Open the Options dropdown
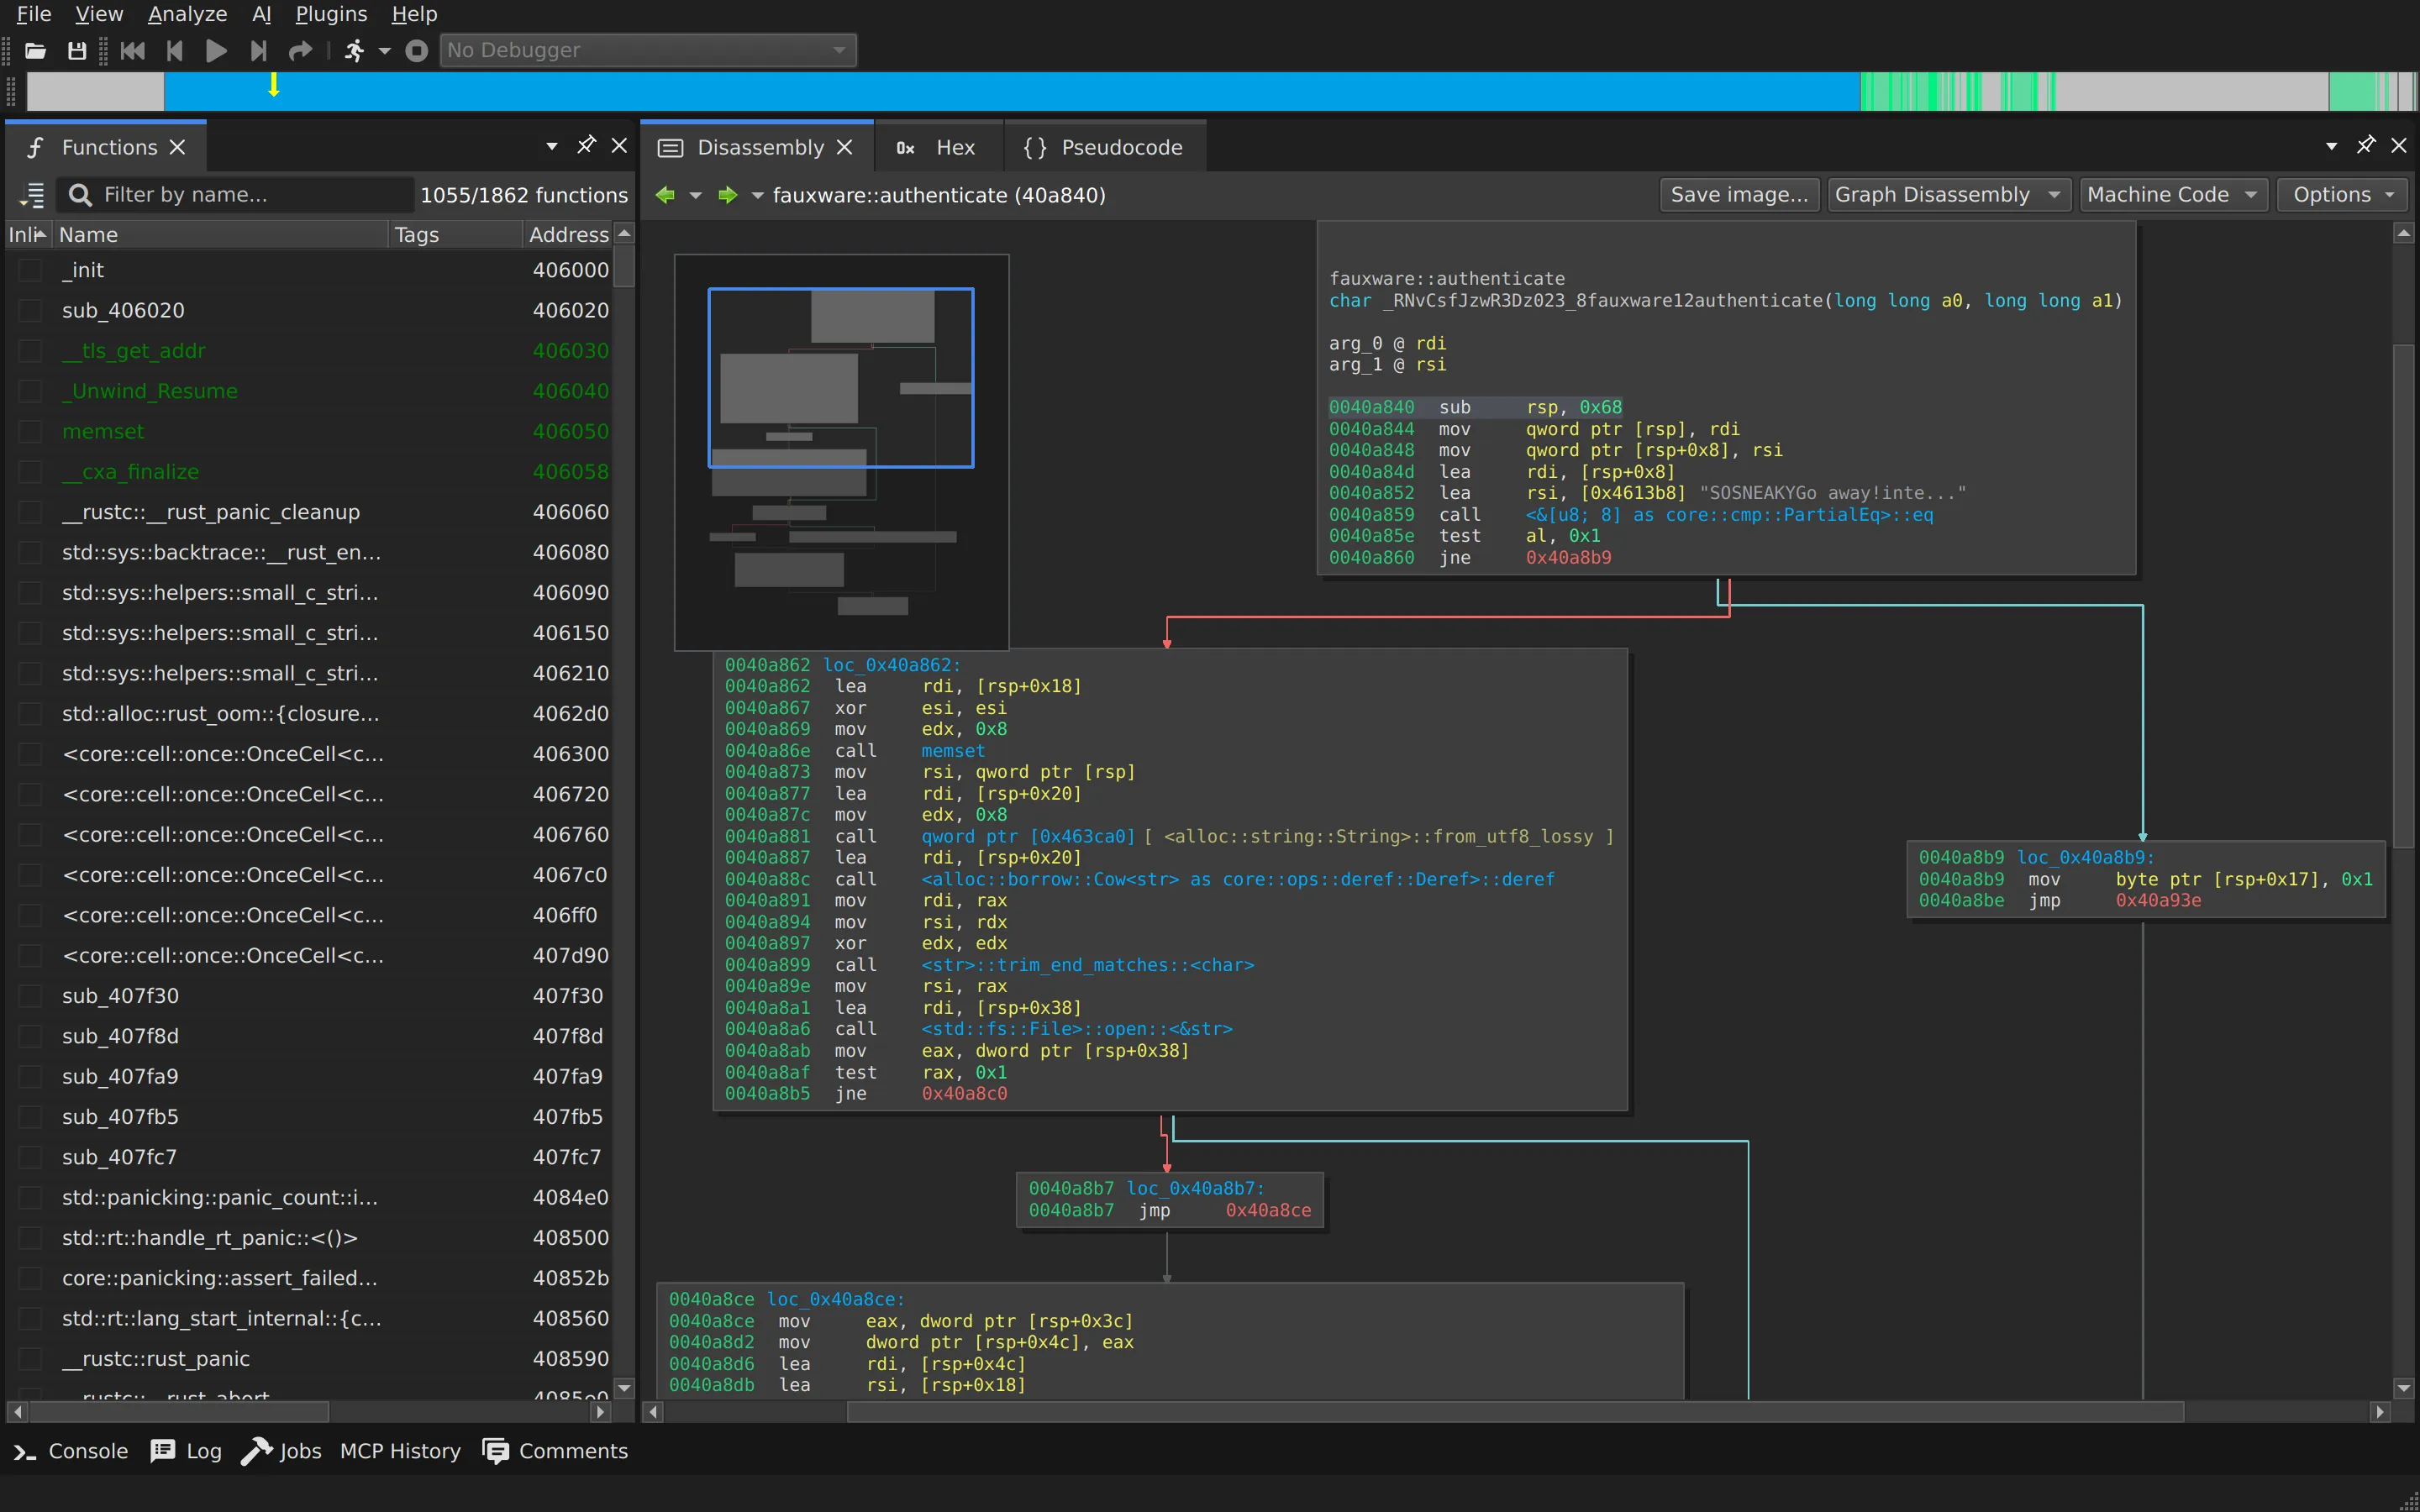 point(2342,194)
